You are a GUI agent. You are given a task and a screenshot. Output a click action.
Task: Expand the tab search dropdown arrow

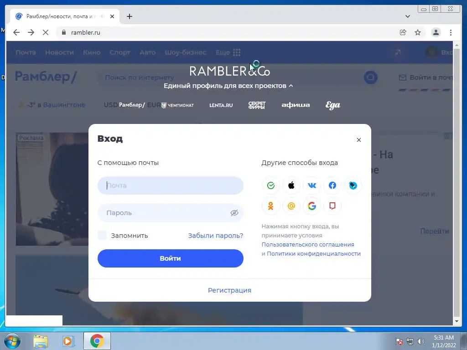408,16
